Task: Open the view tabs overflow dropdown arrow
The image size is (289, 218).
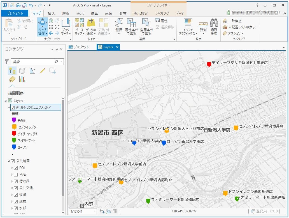Action: (x=283, y=48)
